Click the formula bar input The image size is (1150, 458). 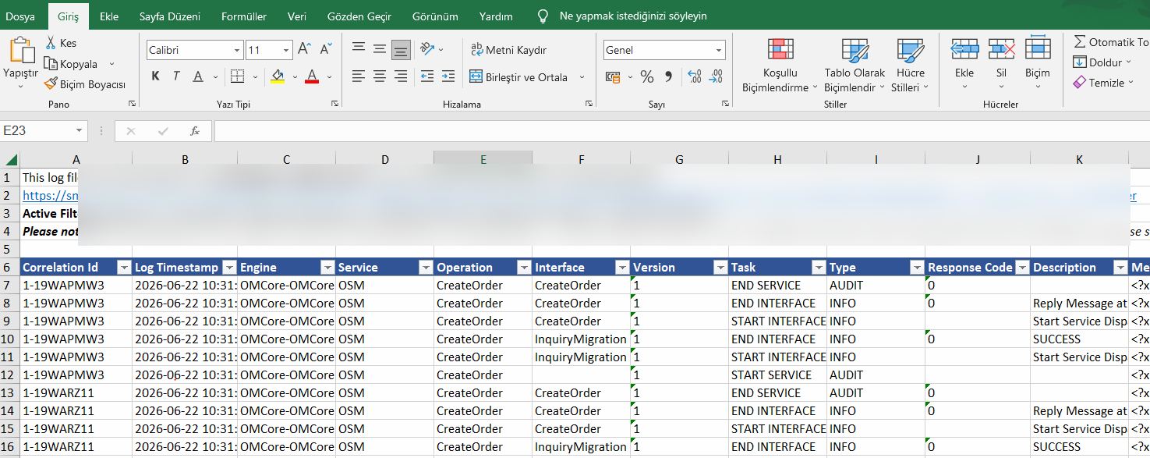(681, 131)
